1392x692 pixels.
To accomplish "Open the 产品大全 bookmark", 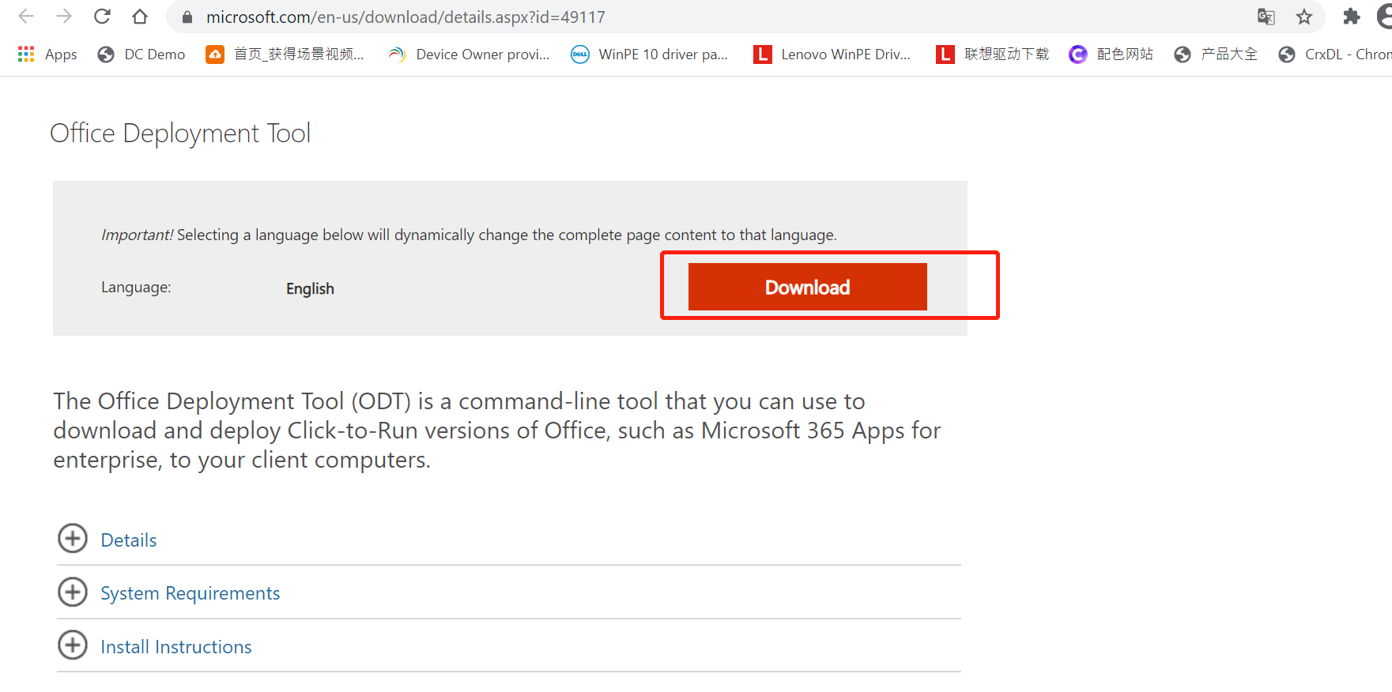I will pyautogui.click(x=1216, y=54).
